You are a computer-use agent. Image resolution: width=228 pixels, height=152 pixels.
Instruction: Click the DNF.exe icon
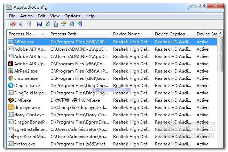10,100
